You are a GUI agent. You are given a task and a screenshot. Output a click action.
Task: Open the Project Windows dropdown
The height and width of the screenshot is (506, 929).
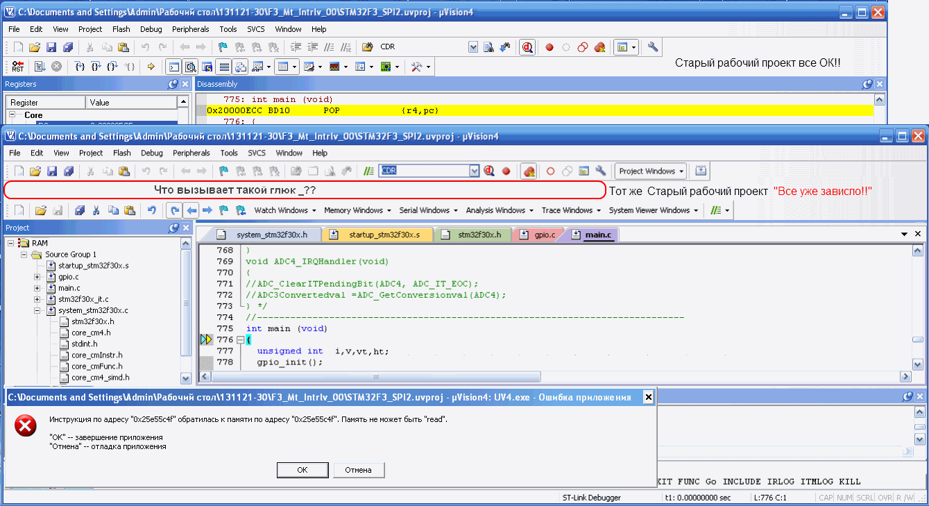point(651,171)
